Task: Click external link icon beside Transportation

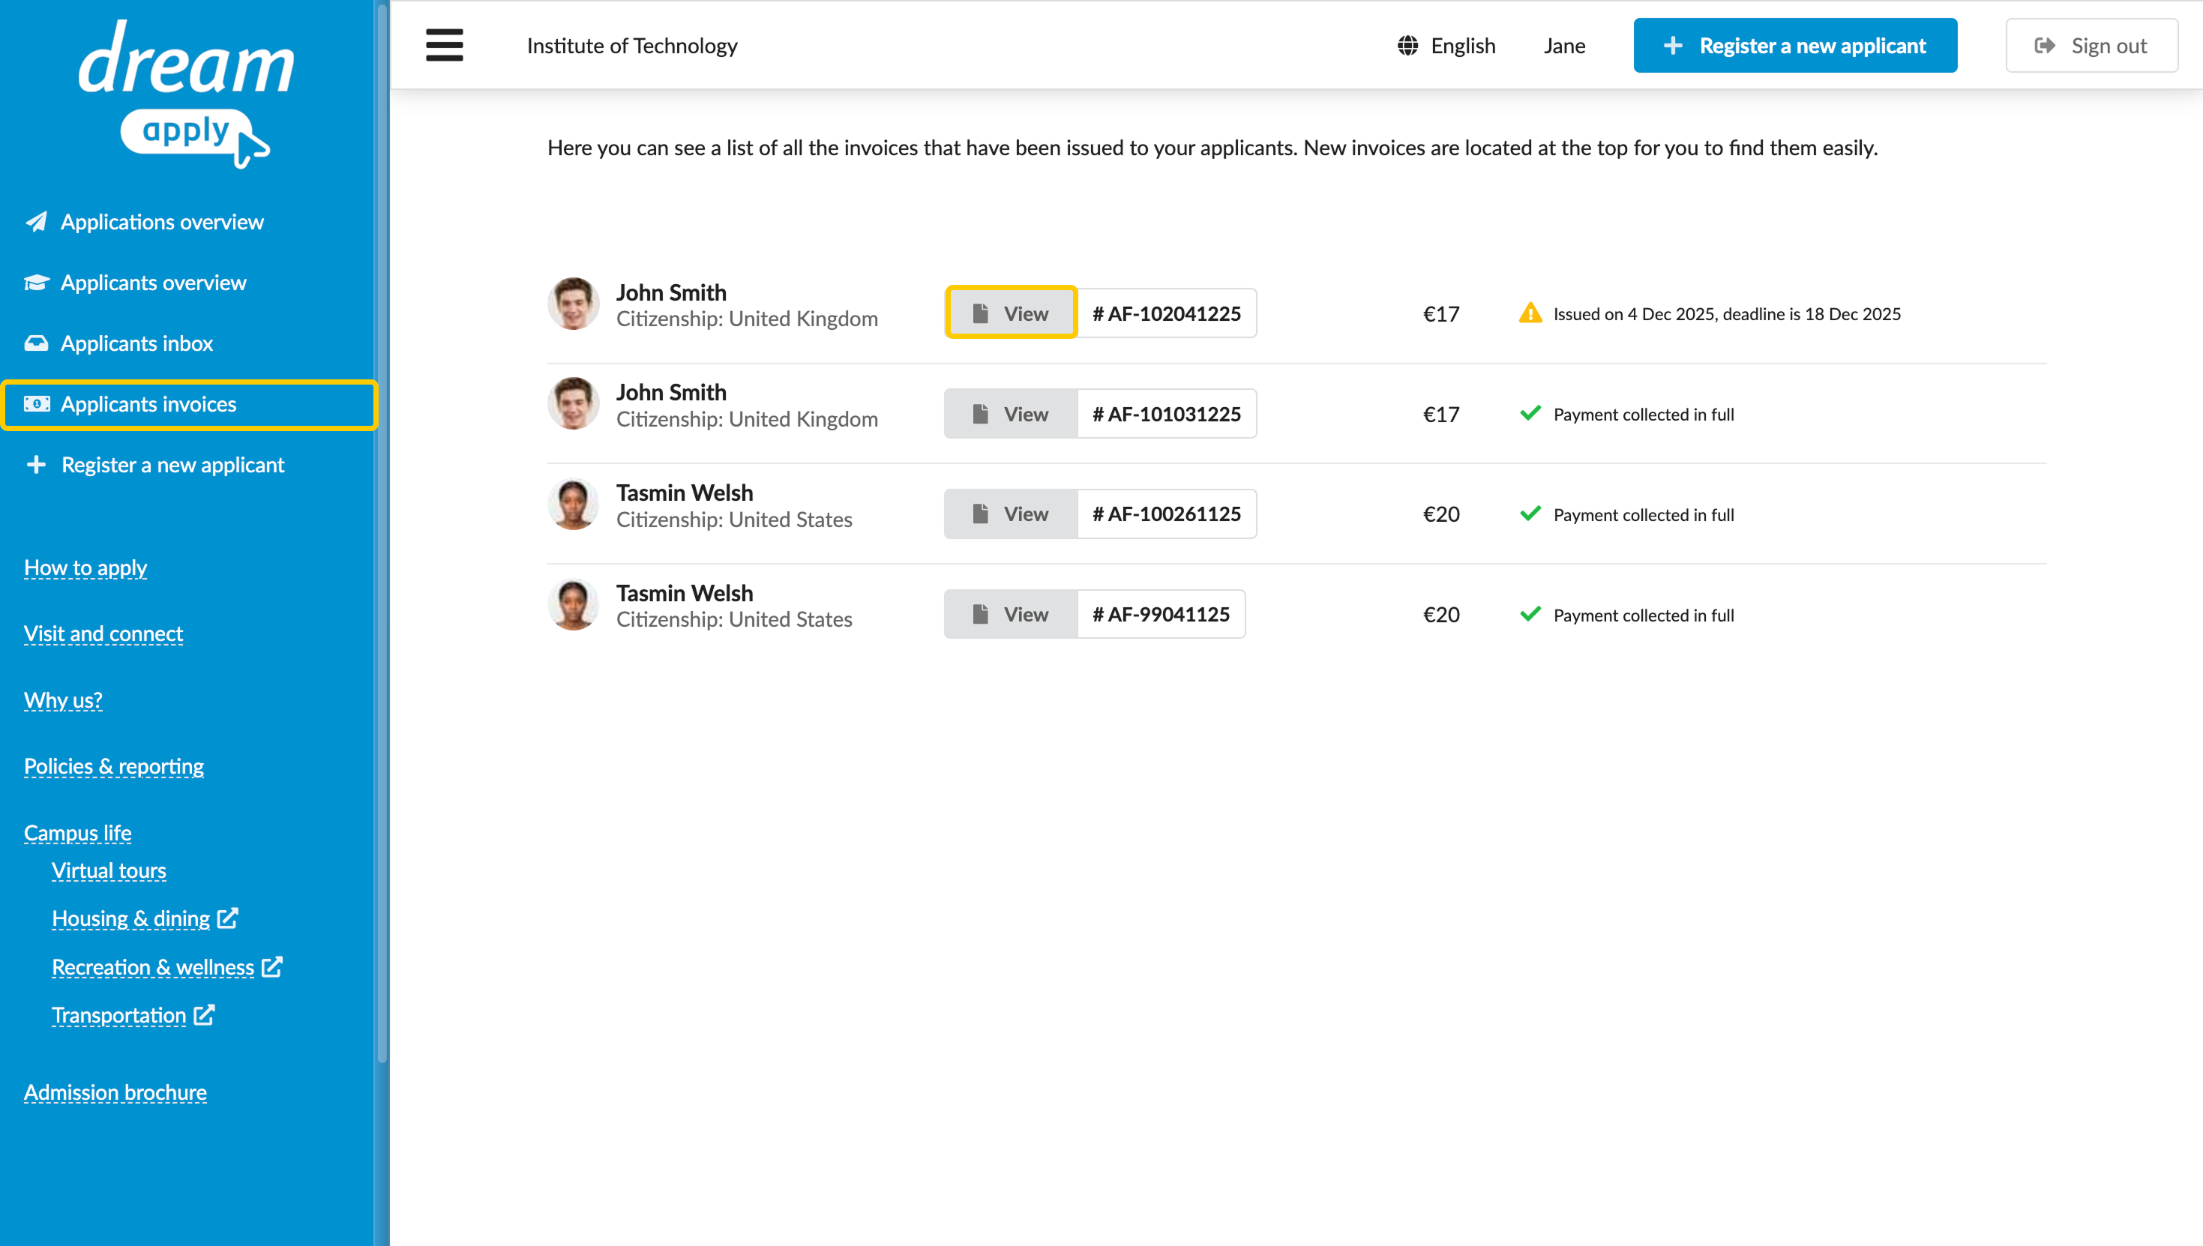Action: pos(204,1015)
